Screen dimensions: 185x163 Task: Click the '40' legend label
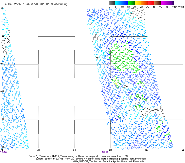click(160, 7)
